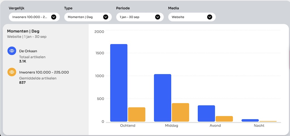Click the chevron icon in Vergelijk dropdown
Image resolution: width=290 pixels, height=136 pixels.
click(54, 17)
